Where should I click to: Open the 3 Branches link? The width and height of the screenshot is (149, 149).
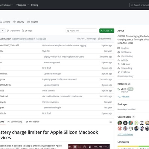[14, 30]
